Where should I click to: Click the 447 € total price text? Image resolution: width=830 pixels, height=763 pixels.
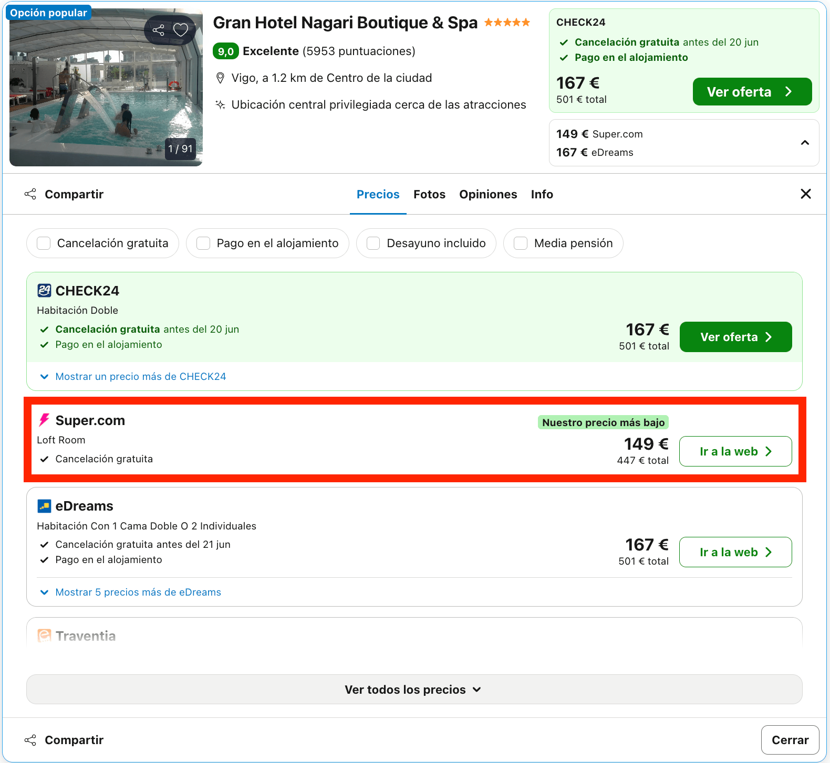tap(642, 461)
